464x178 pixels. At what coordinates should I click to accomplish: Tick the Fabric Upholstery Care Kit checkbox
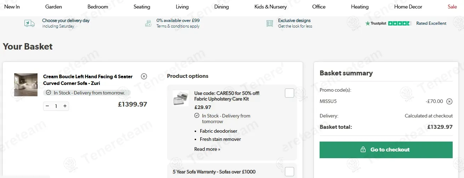(290, 93)
